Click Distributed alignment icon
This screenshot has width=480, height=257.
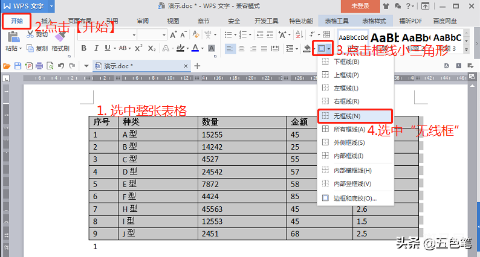coord(275,49)
